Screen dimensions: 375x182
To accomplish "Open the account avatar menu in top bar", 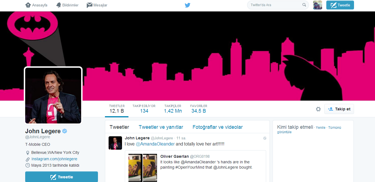I will point(318,5).
